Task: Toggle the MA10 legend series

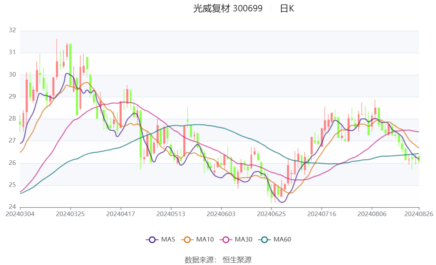Action: pos(197,240)
